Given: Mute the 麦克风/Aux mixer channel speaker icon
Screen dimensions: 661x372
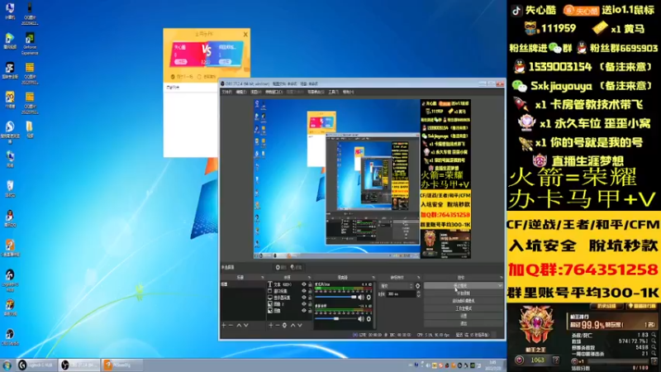Looking at the screenshot, I should pos(361,298).
